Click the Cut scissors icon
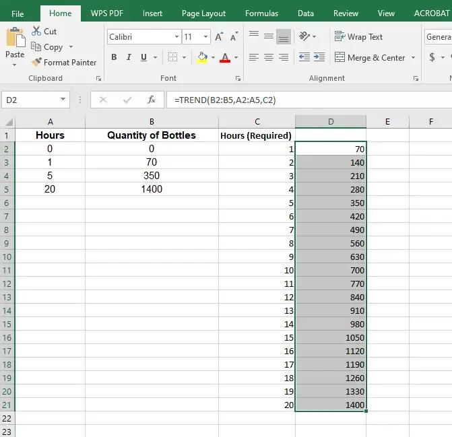This screenshot has width=452, height=437. [x=36, y=32]
